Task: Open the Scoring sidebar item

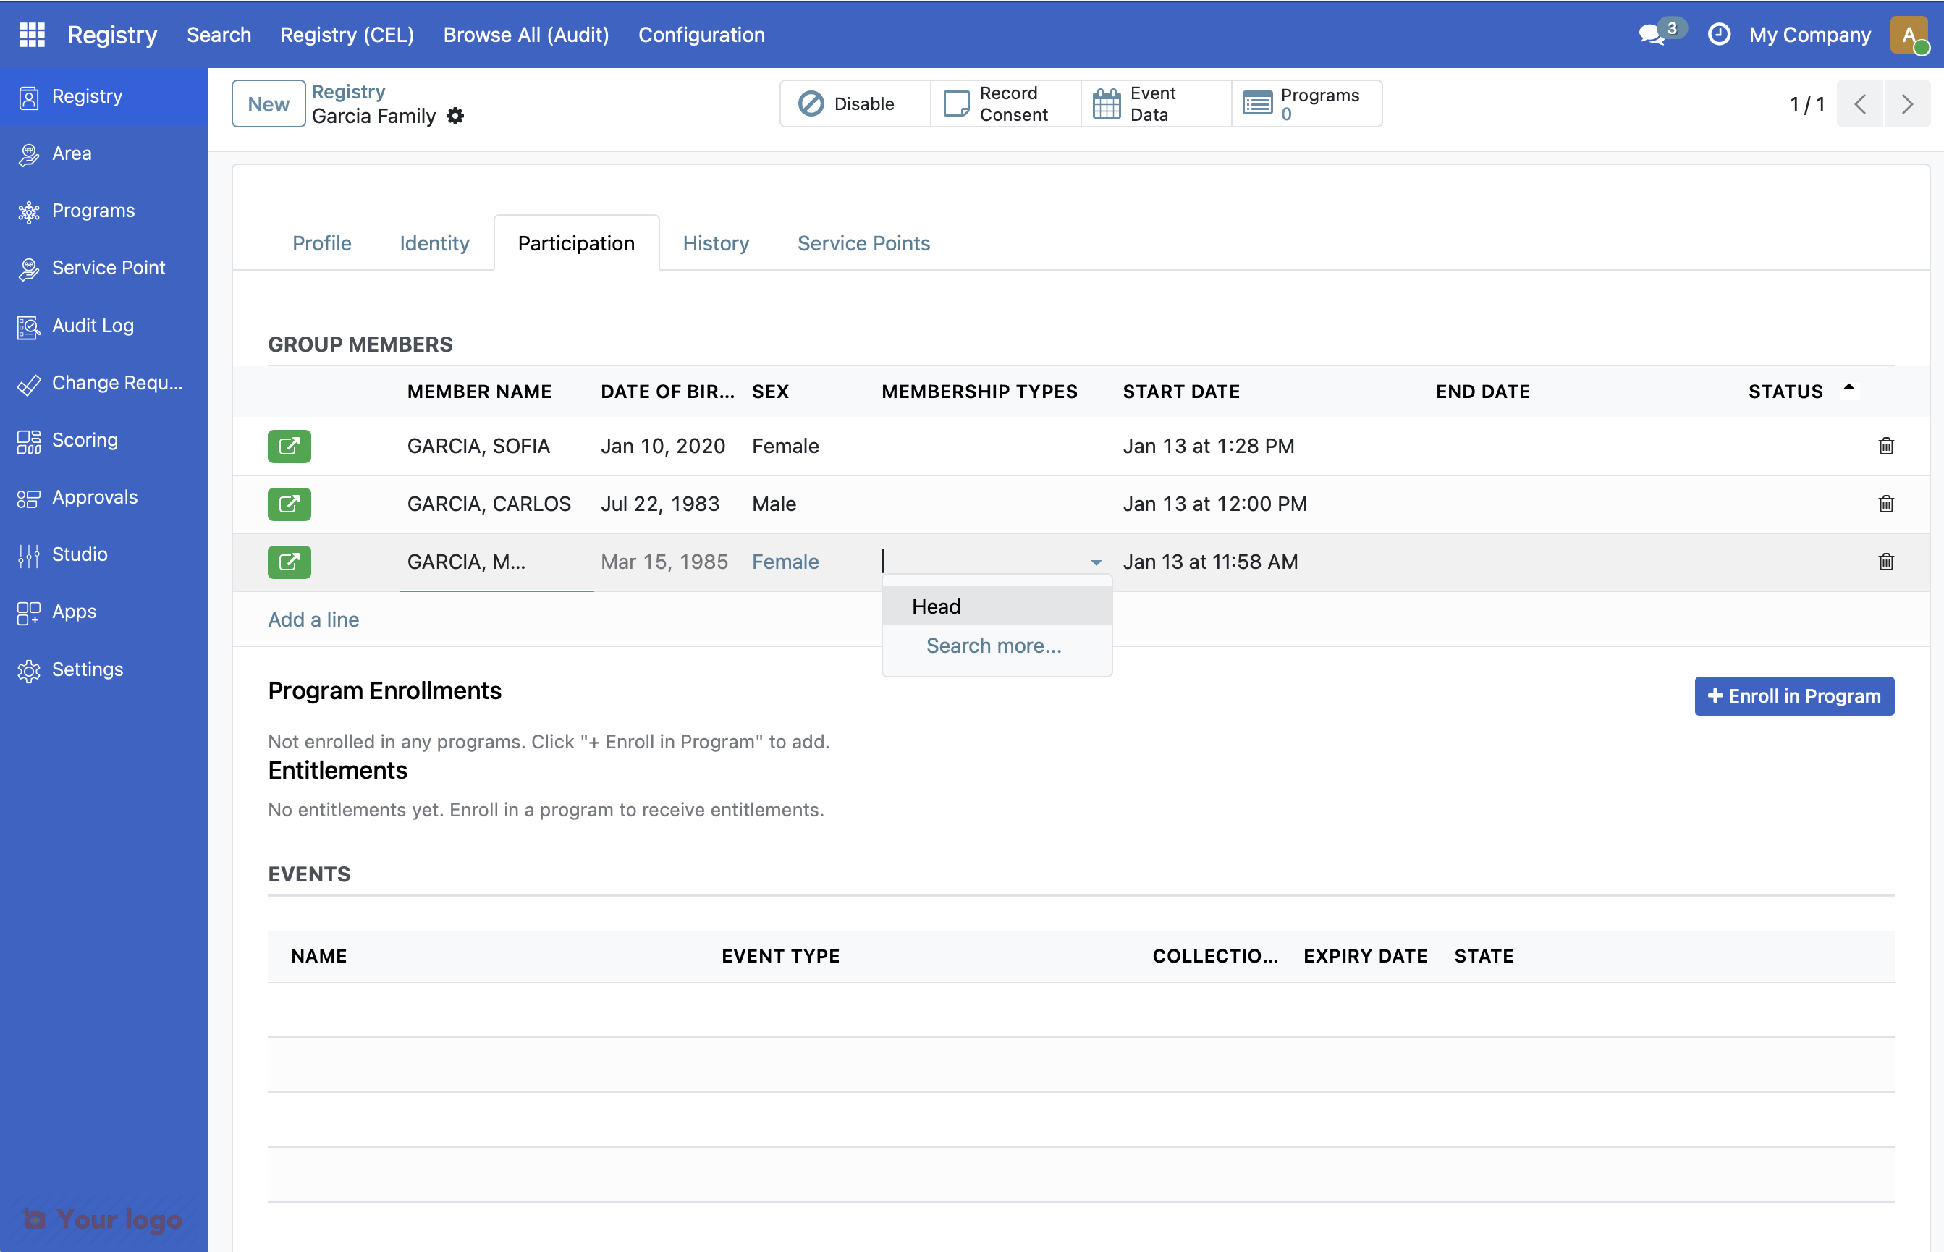Action: click(85, 440)
